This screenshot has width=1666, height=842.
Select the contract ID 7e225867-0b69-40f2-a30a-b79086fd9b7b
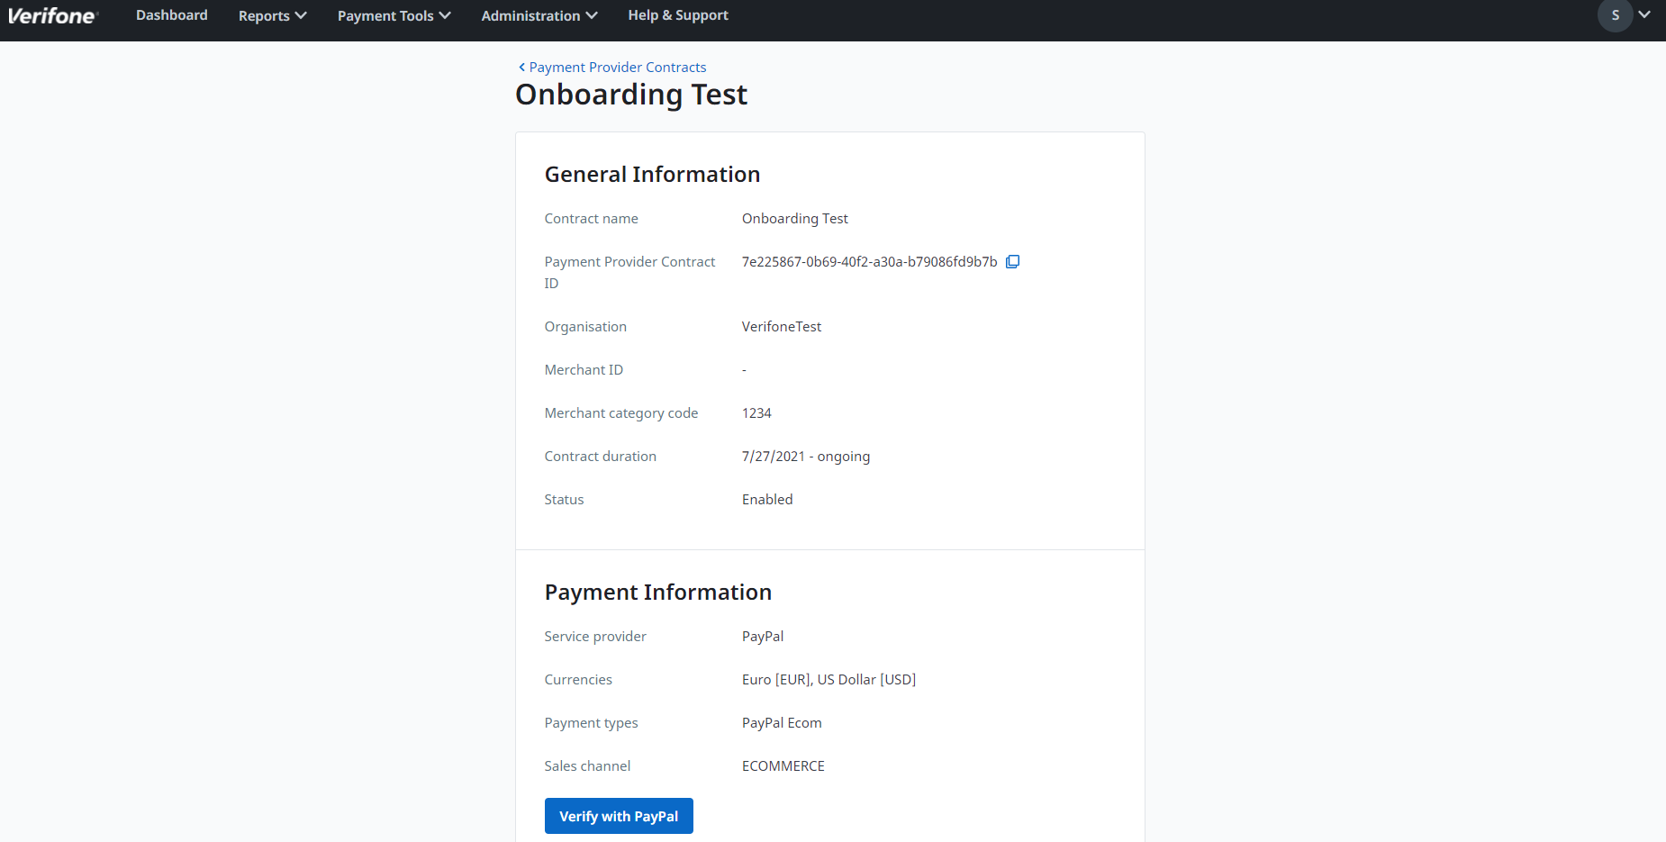[x=869, y=262]
